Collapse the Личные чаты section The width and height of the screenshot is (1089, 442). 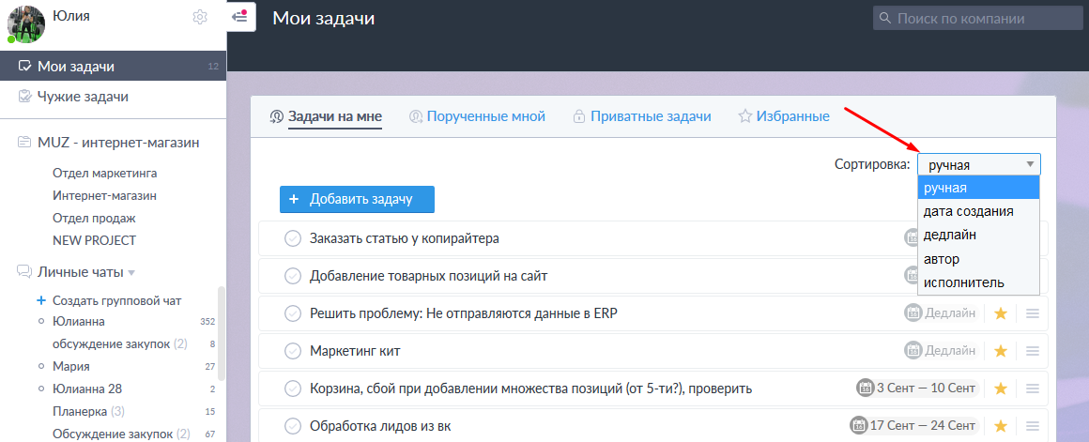pos(131,273)
